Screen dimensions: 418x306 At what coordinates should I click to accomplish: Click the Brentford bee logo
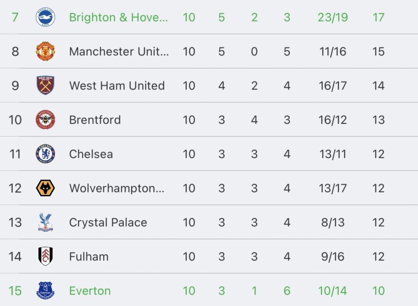coord(45,120)
